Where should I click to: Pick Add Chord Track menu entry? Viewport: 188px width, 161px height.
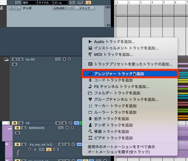(x=130, y=80)
